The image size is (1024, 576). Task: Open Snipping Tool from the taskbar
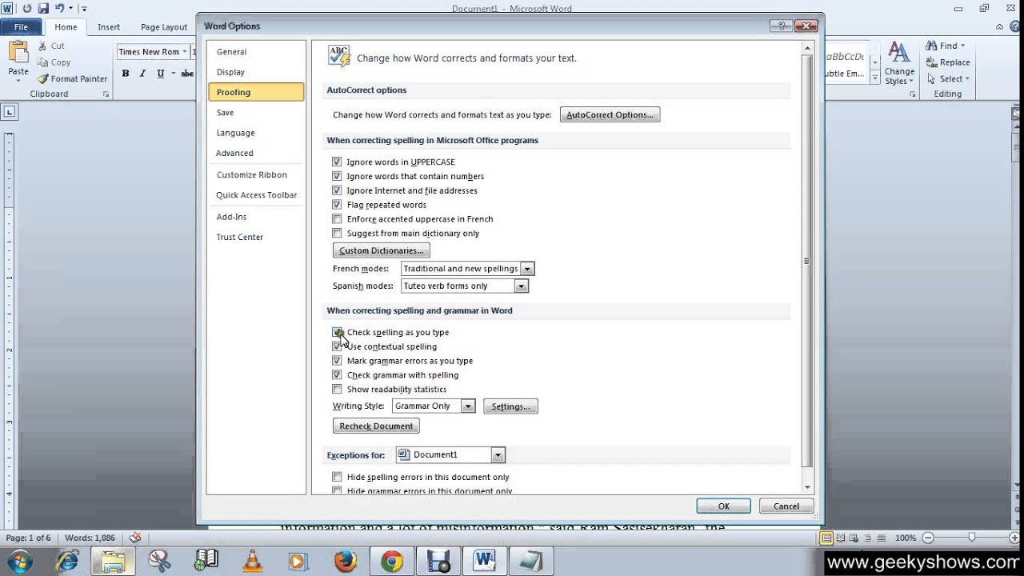tap(159, 561)
